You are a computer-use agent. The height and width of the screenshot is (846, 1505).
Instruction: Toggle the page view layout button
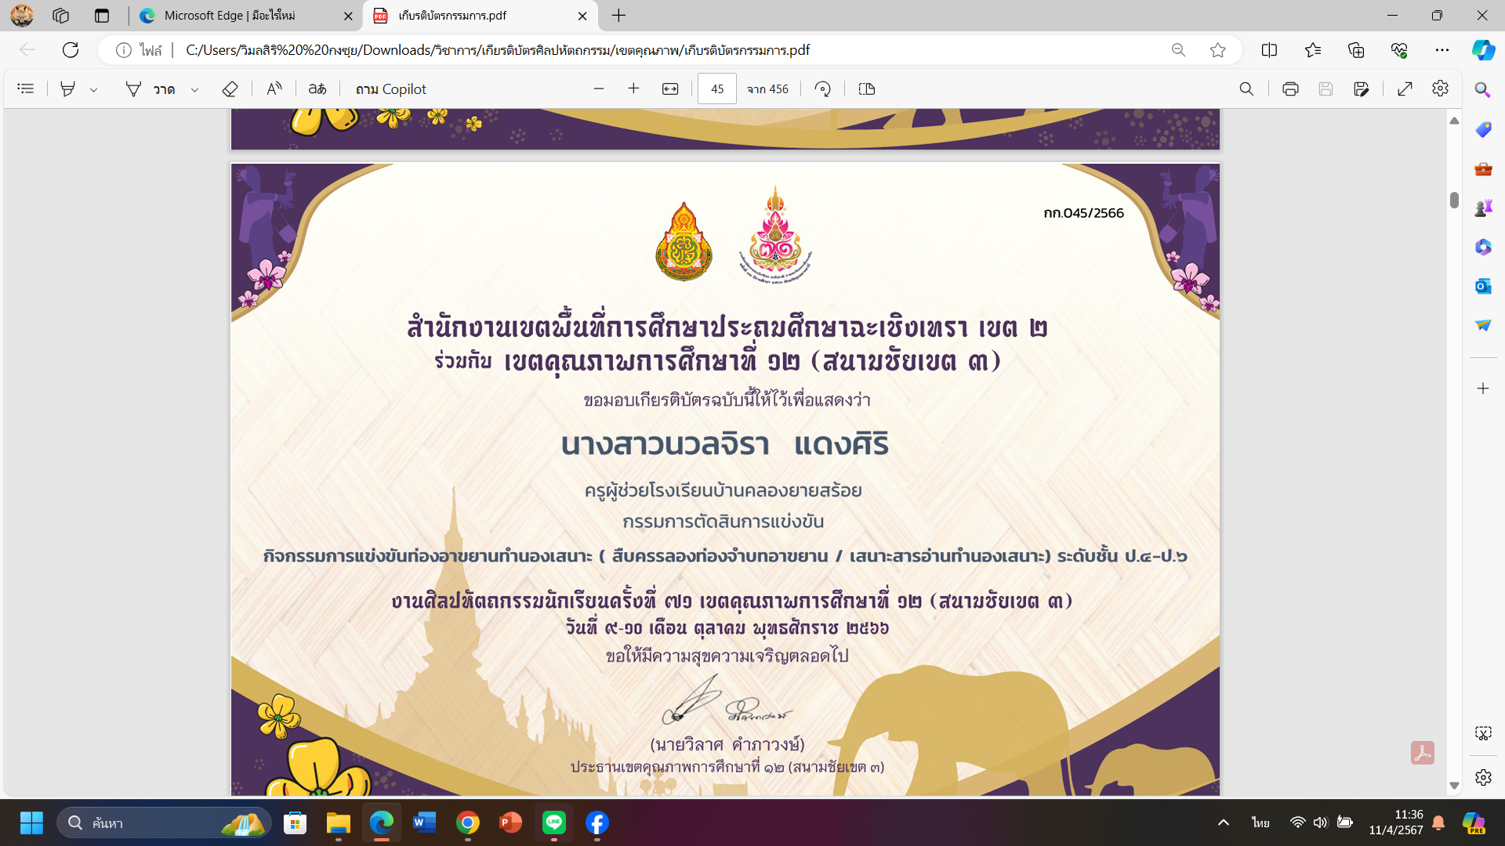point(867,89)
